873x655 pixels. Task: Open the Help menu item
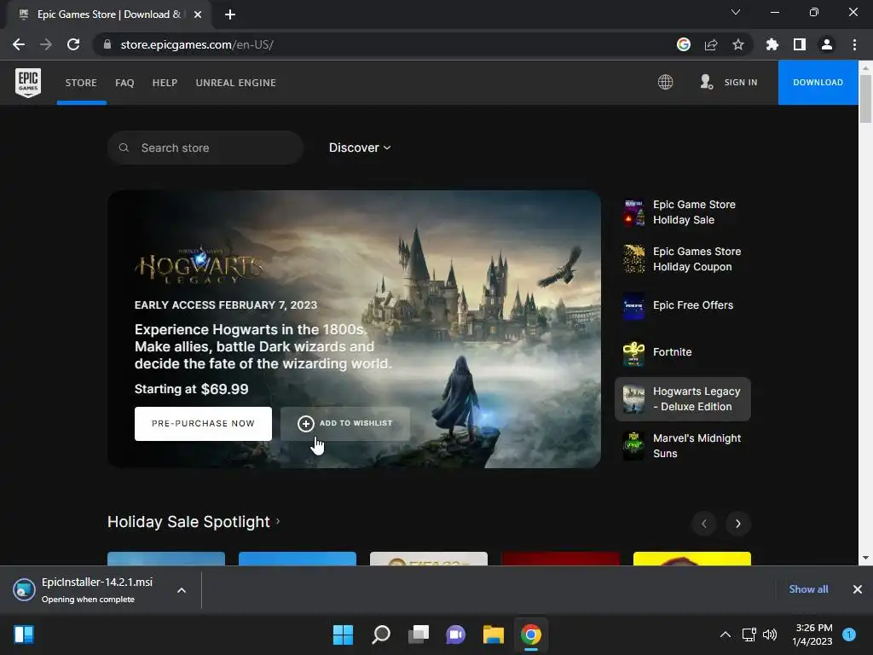[165, 83]
